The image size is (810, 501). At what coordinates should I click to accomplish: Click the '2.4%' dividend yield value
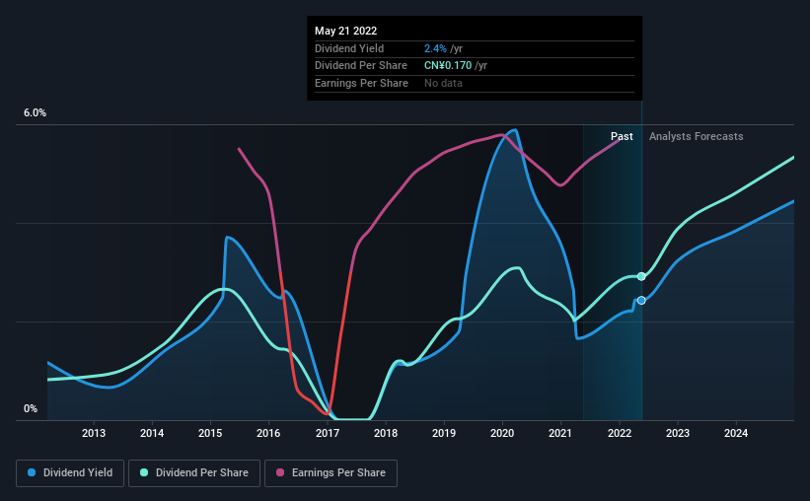(x=435, y=48)
